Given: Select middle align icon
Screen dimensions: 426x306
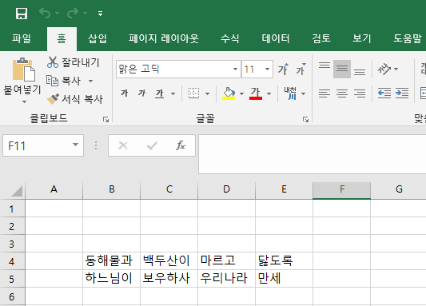Looking at the screenshot, I should point(342,69).
